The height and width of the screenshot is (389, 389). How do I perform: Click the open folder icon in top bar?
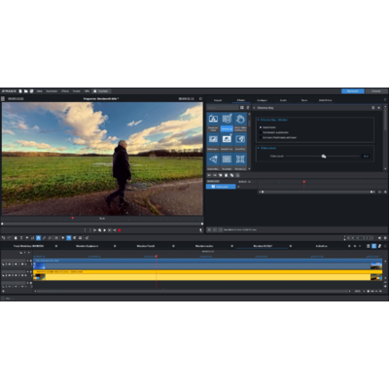26,91
